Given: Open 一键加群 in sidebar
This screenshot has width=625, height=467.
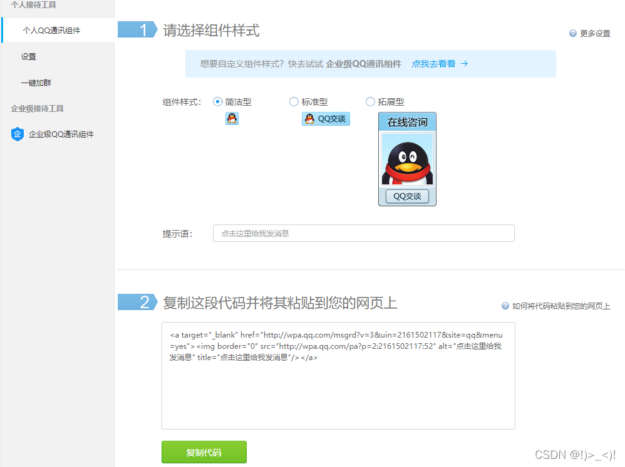Looking at the screenshot, I should [x=36, y=83].
